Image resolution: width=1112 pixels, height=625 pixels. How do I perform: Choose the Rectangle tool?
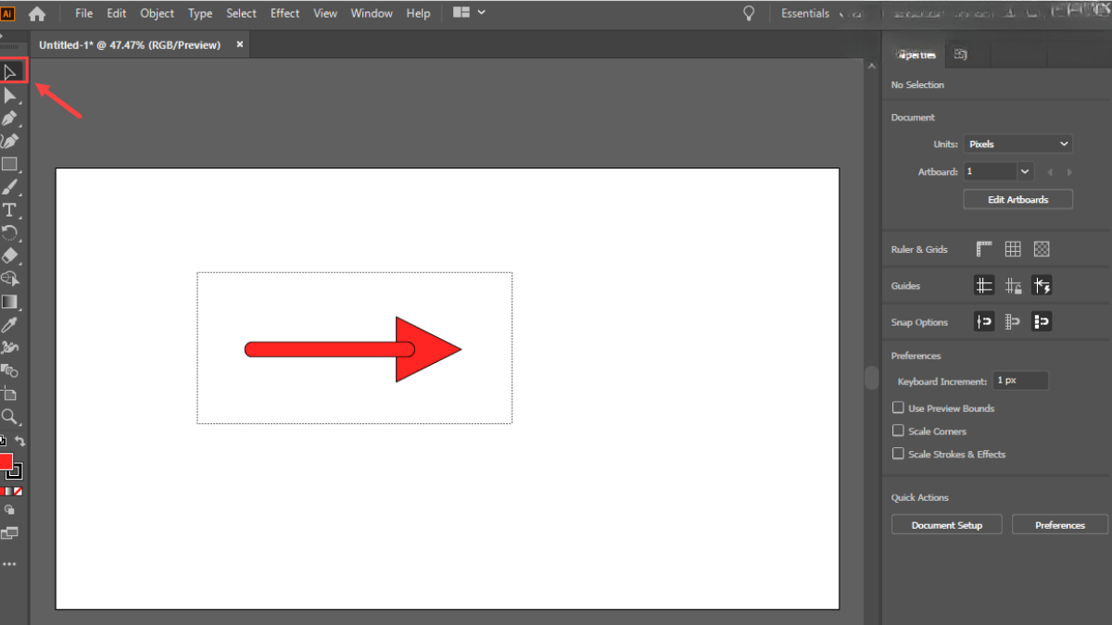10,165
